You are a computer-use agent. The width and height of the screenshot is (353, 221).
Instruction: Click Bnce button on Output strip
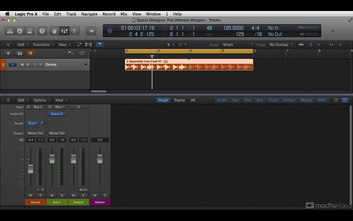(83, 190)
